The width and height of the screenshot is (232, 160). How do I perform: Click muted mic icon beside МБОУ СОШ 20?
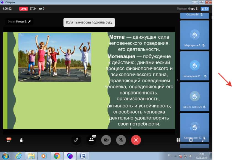pyautogui.click(x=204, y=107)
